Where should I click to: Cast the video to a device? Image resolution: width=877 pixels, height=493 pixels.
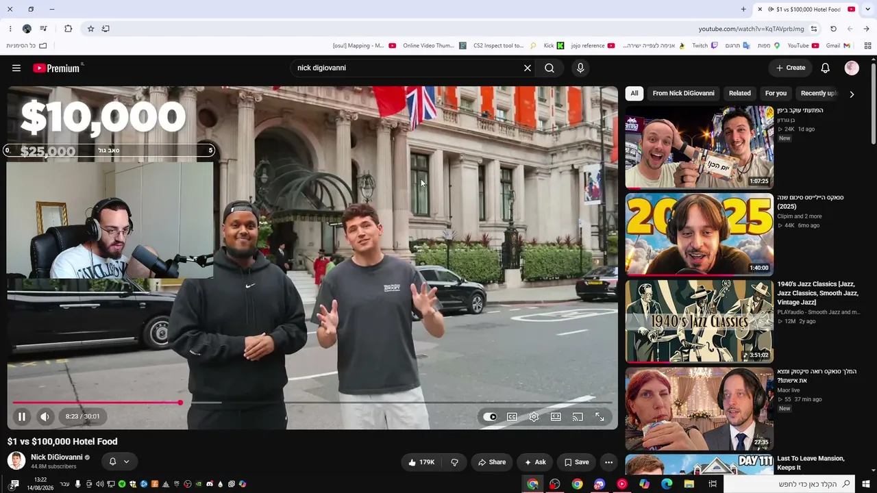click(x=578, y=416)
